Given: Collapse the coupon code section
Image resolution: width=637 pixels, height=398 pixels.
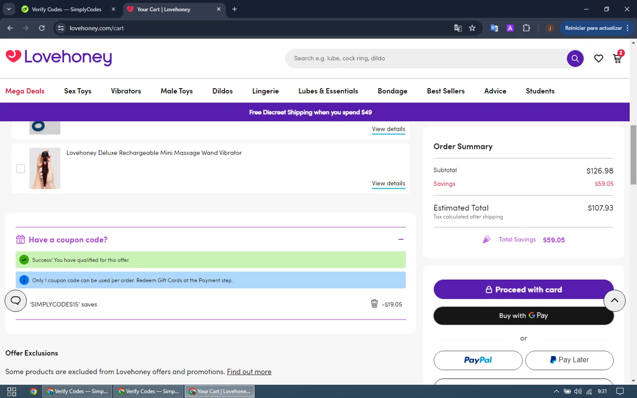Looking at the screenshot, I should [x=401, y=240].
